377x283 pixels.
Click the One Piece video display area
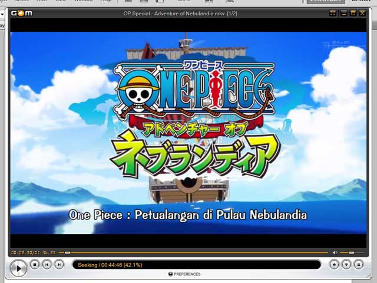(x=188, y=133)
